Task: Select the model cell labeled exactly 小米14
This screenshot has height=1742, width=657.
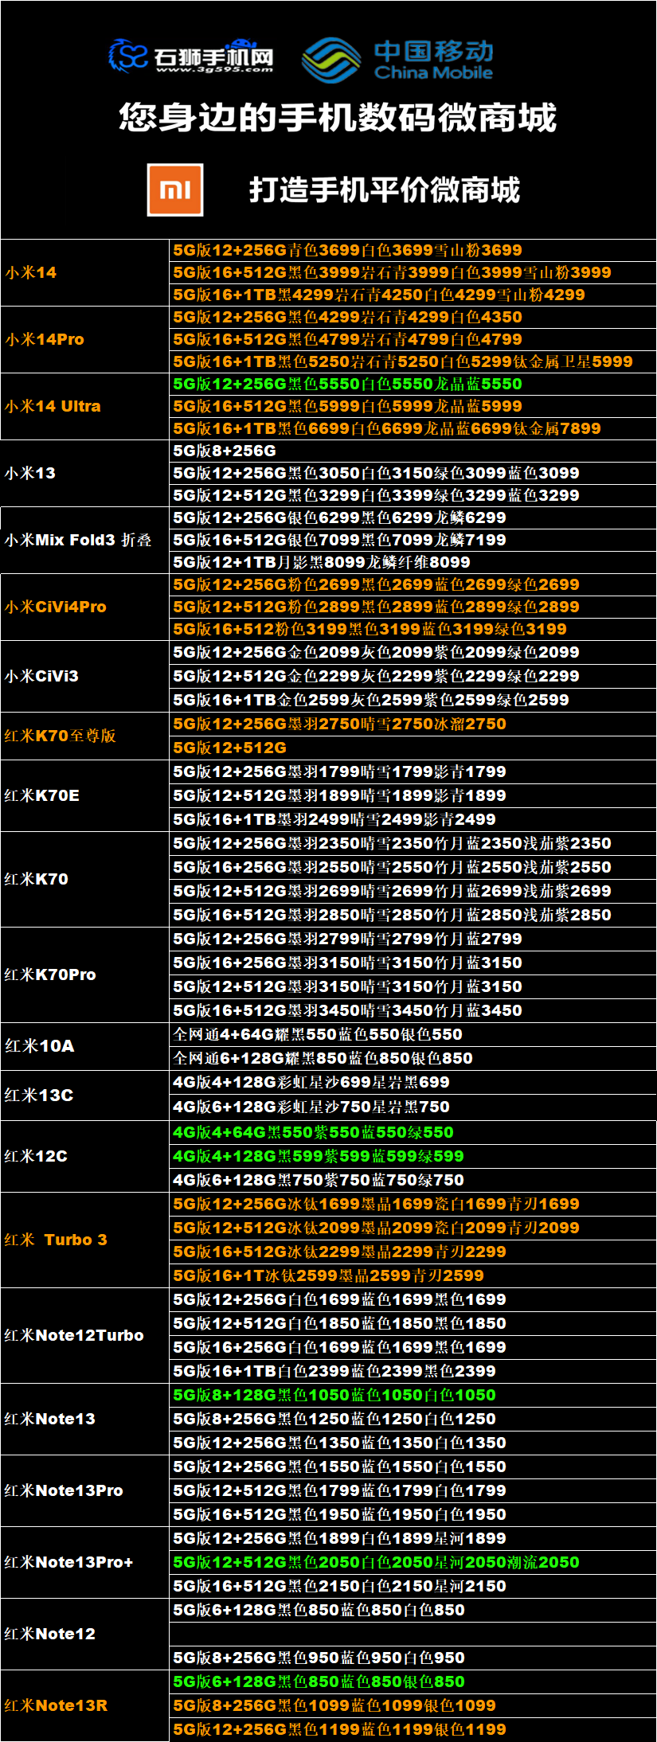Action: pyautogui.click(x=85, y=272)
